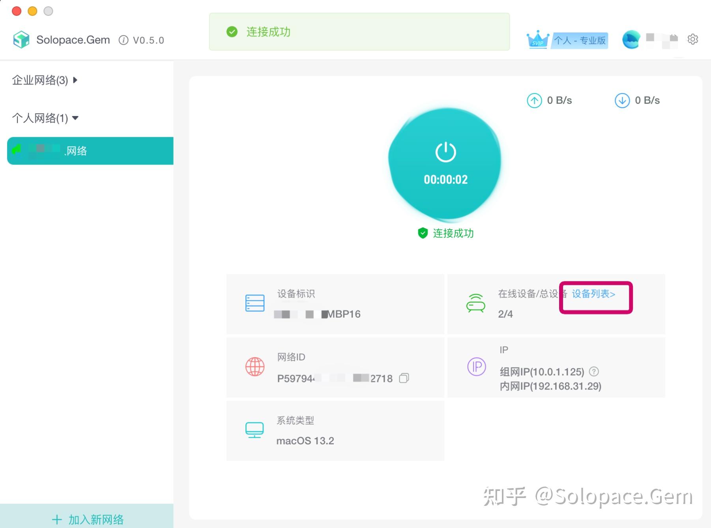Screen dimensions: 711x528
Task: Click 加入新网络 button
Action: coord(87,516)
